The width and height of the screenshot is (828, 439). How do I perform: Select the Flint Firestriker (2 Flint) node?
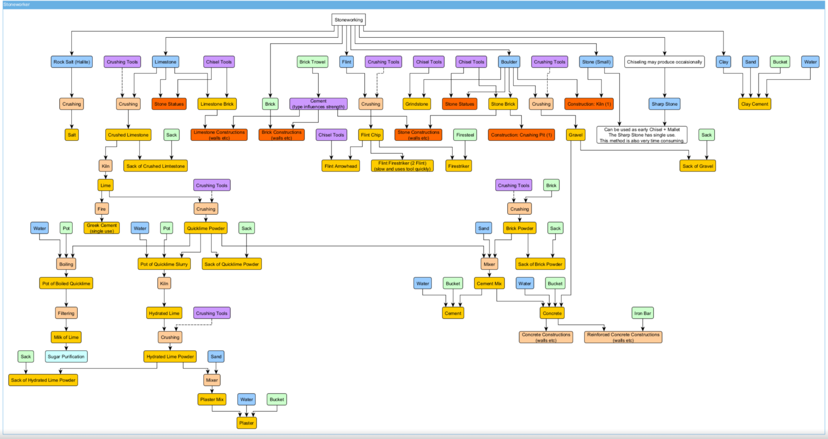(x=402, y=166)
